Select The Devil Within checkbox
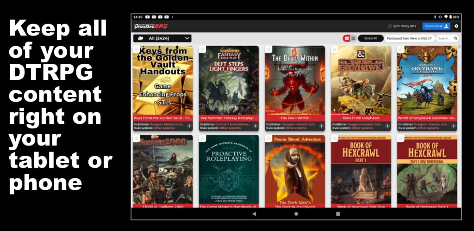The height and width of the screenshot is (231, 474). click(x=268, y=49)
